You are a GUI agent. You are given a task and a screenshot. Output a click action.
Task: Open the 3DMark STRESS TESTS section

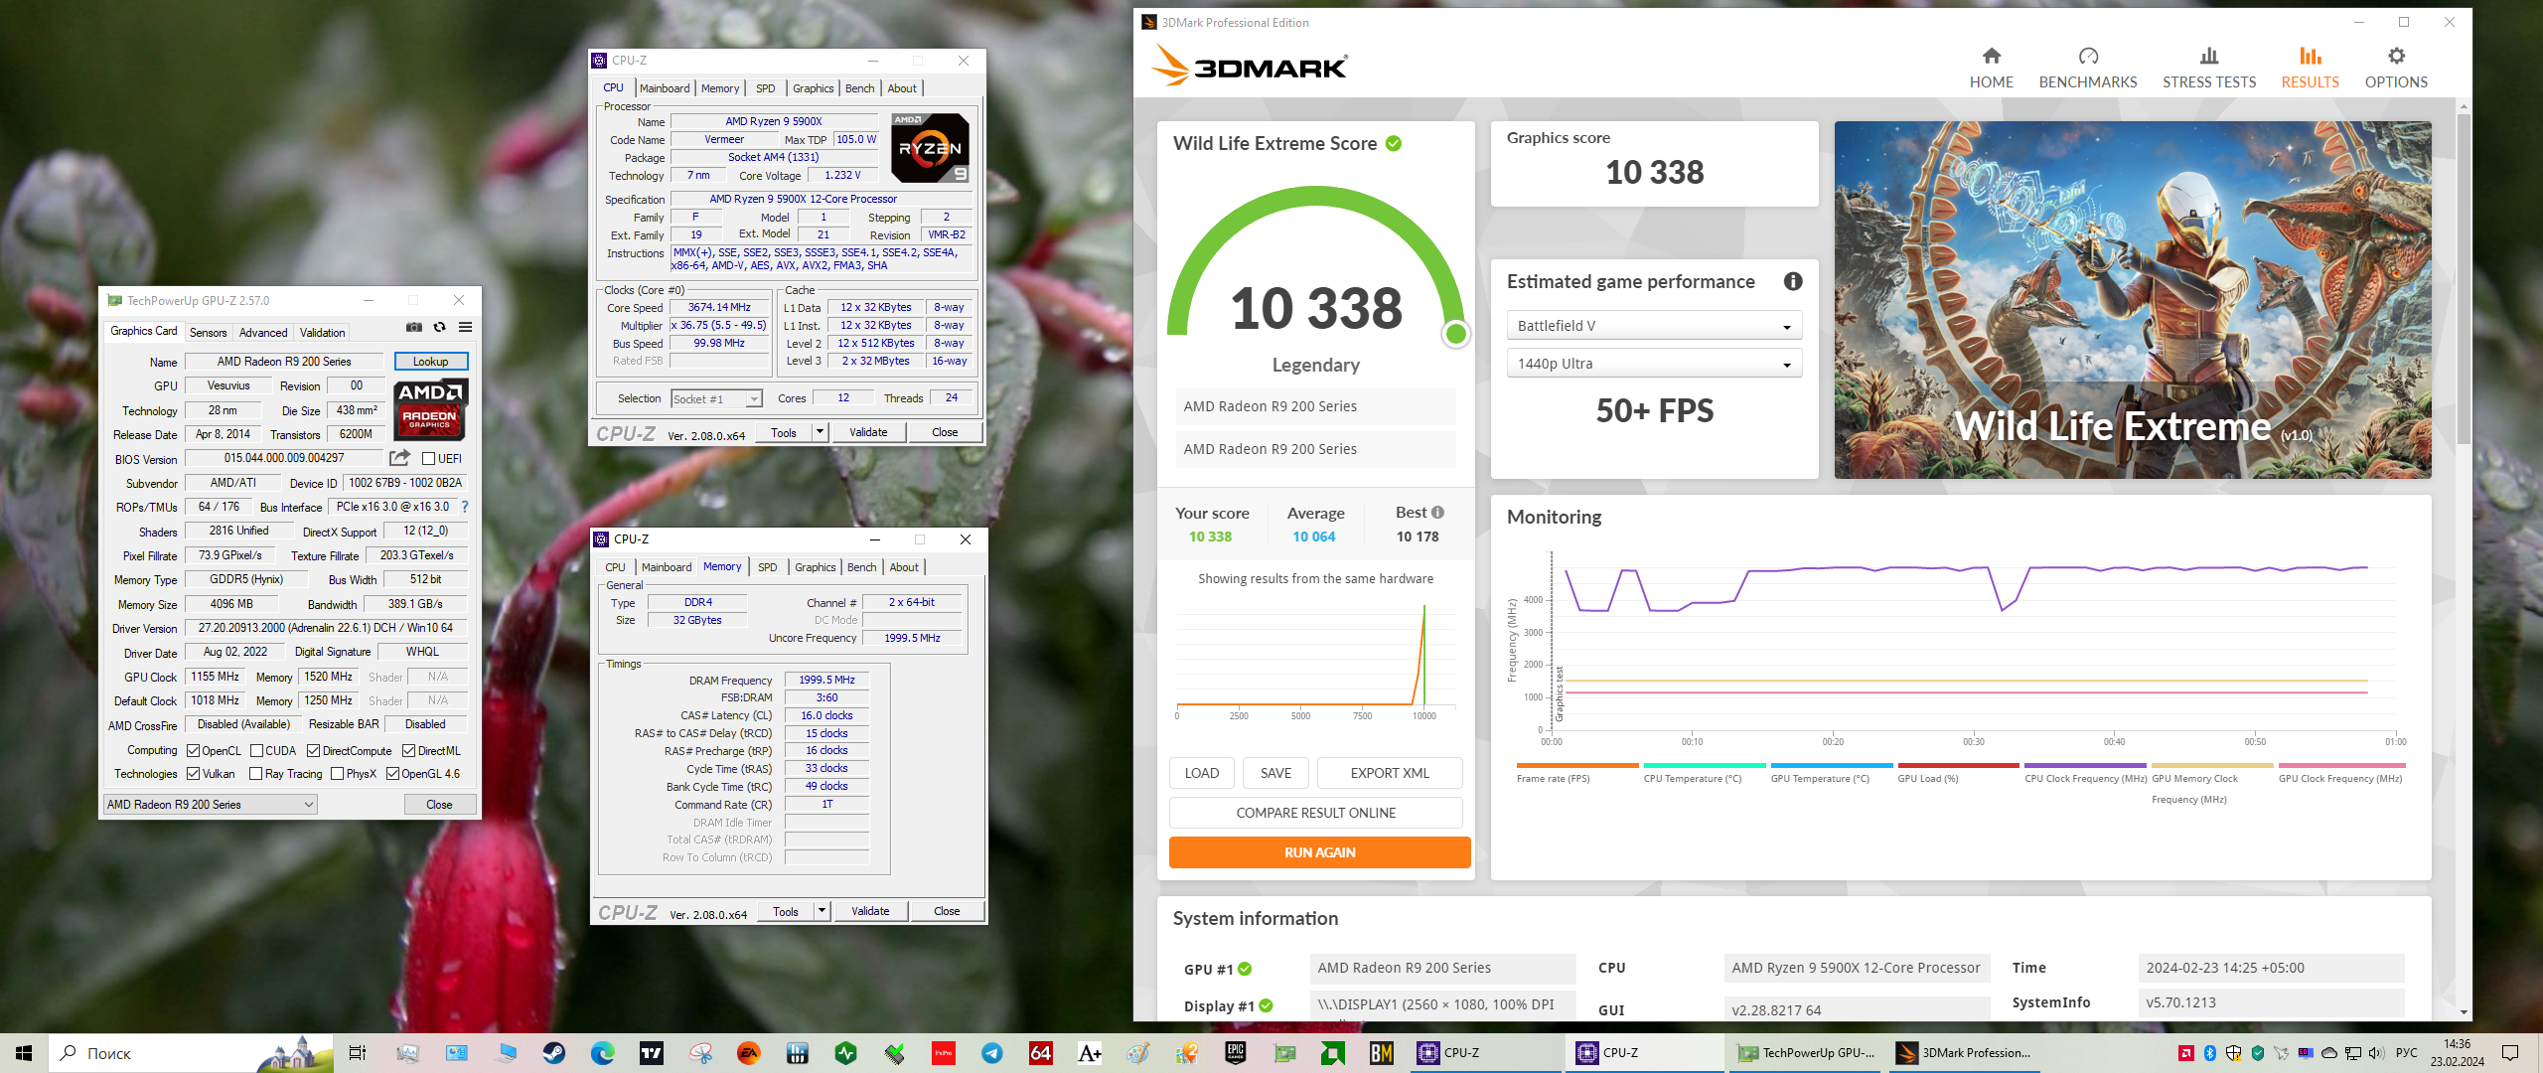click(2208, 68)
